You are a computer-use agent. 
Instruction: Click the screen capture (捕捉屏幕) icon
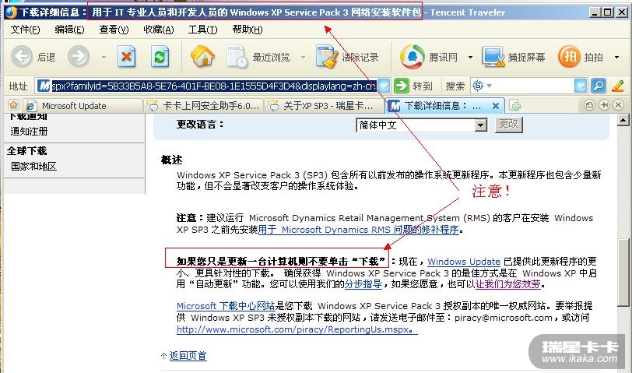493,57
